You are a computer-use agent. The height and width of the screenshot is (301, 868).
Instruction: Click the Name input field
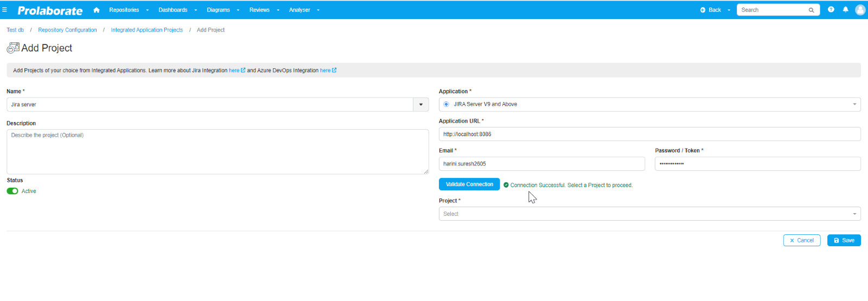tap(210, 105)
